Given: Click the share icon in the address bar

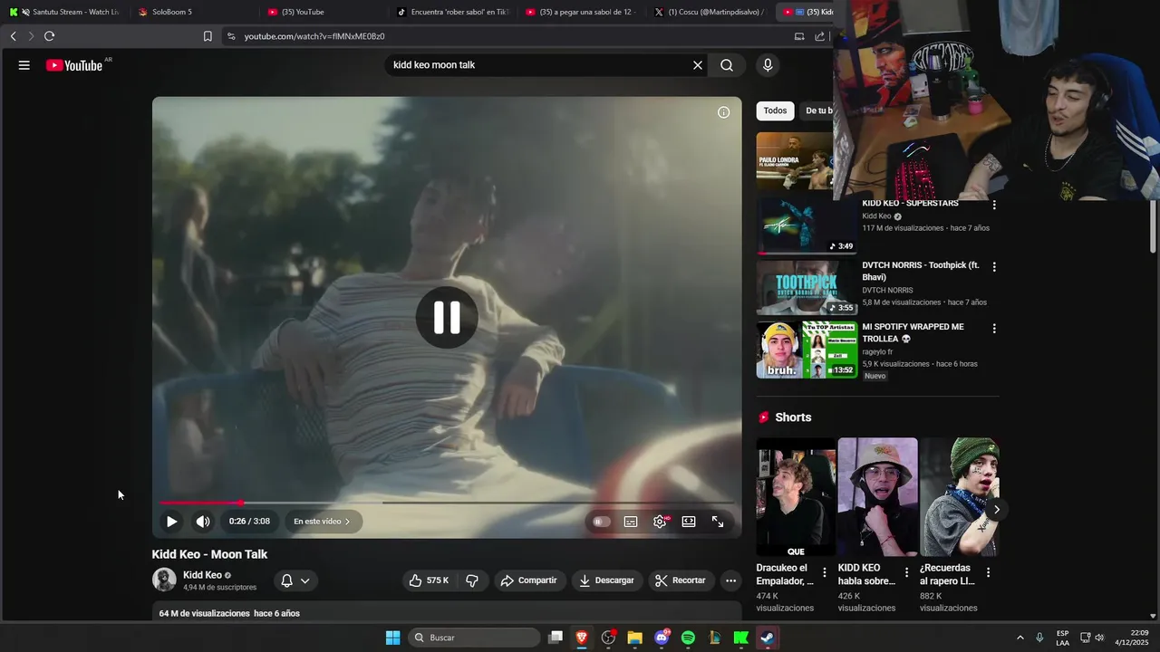Looking at the screenshot, I should (820, 36).
